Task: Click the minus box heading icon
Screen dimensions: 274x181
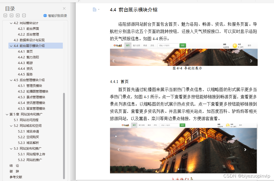Action: click(24, 15)
